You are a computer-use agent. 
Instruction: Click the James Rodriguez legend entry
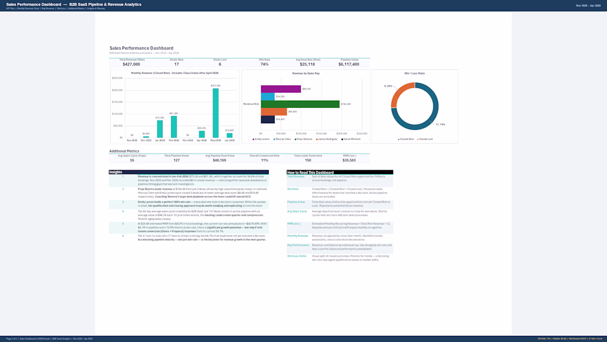pos(327,139)
